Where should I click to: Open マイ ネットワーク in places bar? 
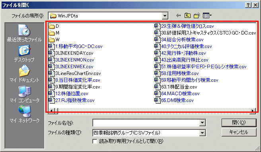coord(24,114)
